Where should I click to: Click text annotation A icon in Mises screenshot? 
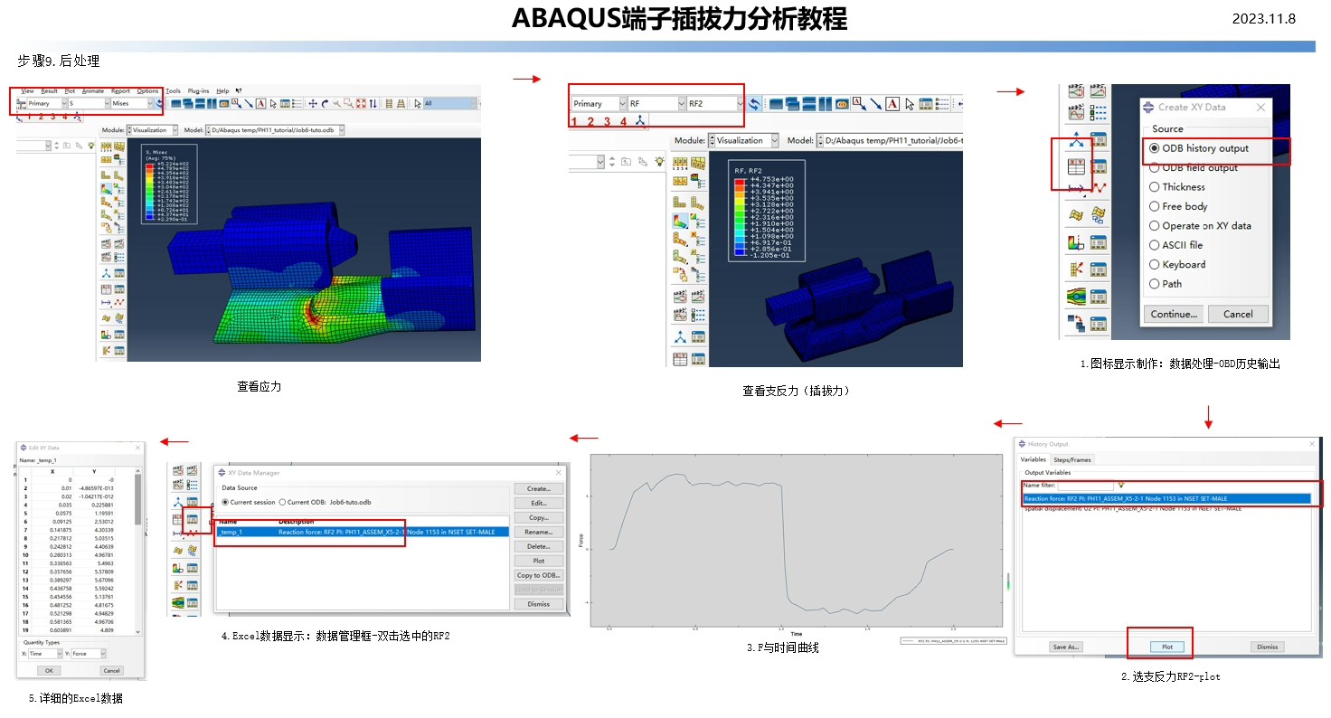coord(261,104)
